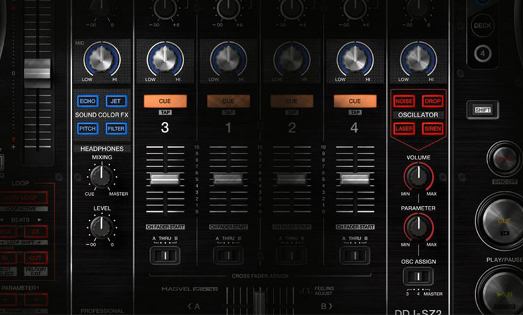Screen dimensions: 523x315
Task: Click the loop IN button
Action: (x=7, y=258)
